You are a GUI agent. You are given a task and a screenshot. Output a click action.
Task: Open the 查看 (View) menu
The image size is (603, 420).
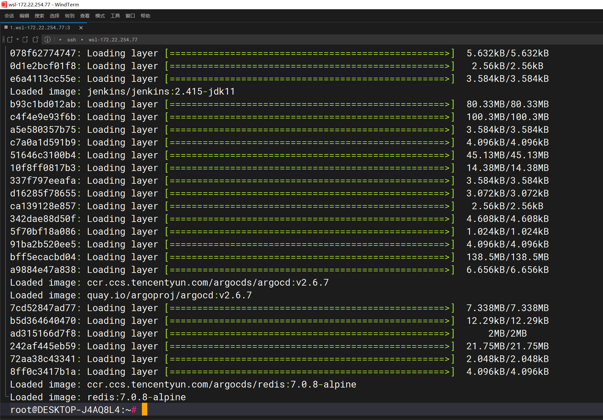(85, 16)
